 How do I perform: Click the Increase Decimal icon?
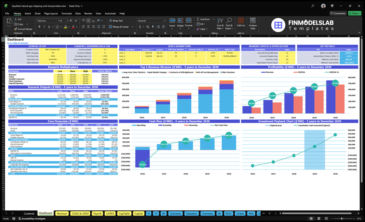(x=158, y=27)
